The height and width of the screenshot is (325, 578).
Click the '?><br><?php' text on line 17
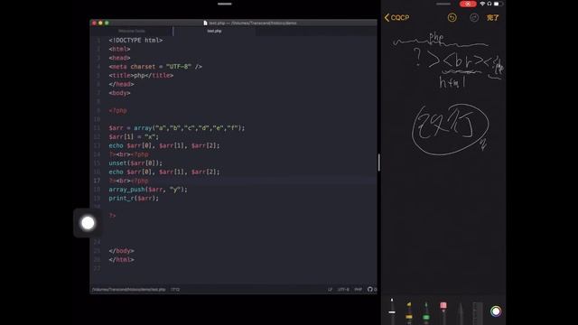128,181
